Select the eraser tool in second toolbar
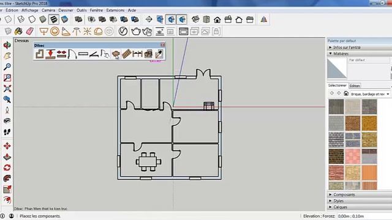This screenshot has height=220, width=392. pyautogui.click(x=30, y=31)
